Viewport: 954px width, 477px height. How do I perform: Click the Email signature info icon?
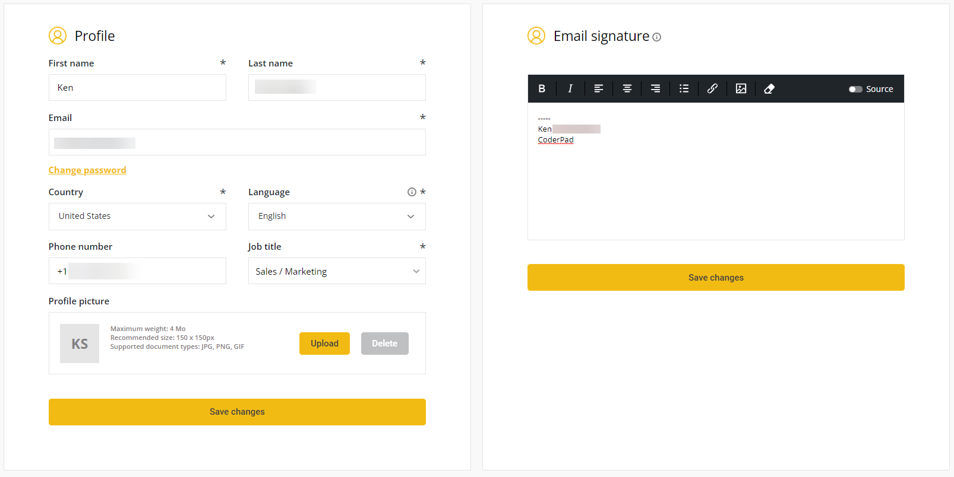(656, 37)
